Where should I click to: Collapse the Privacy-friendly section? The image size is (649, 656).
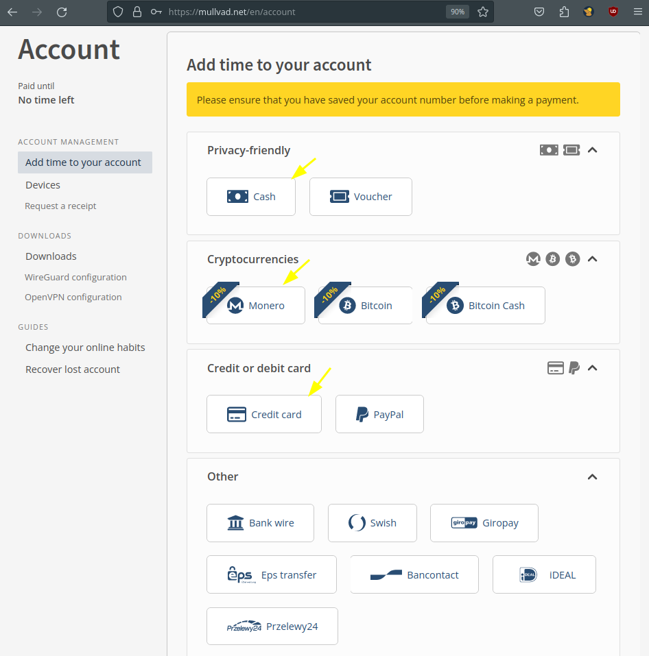pos(592,149)
